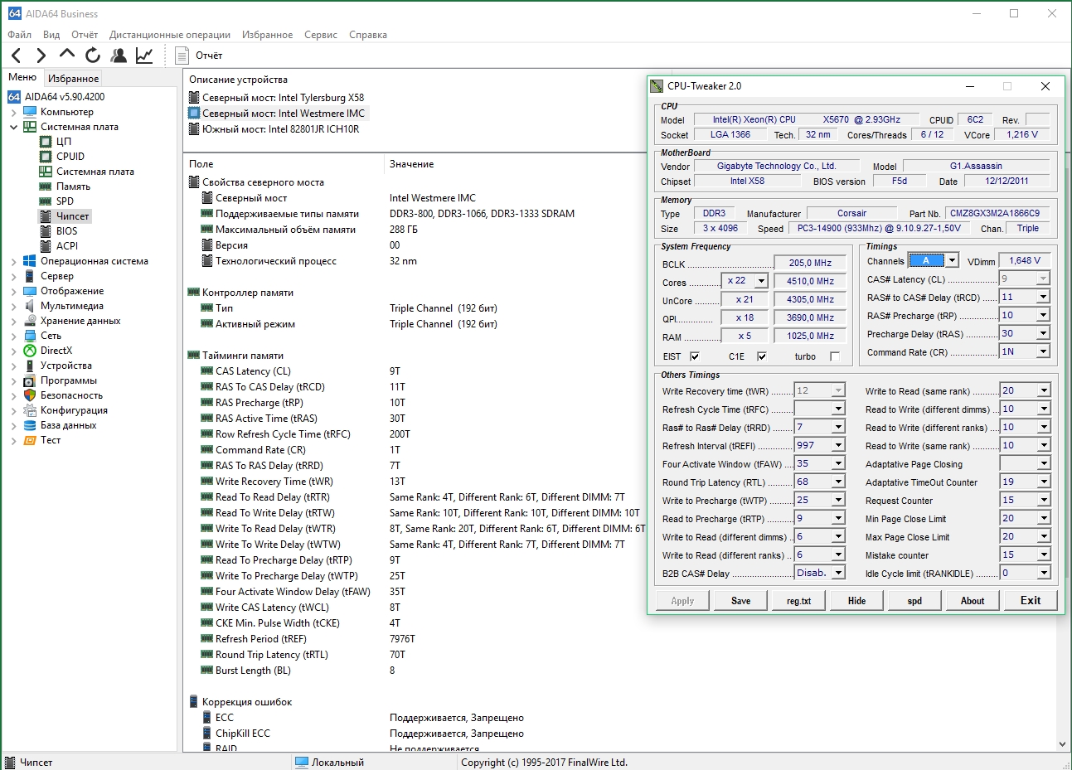Viewport: 1072px width, 770px height.
Task: Click the Forward navigation arrow in toolbar
Action: coord(41,56)
